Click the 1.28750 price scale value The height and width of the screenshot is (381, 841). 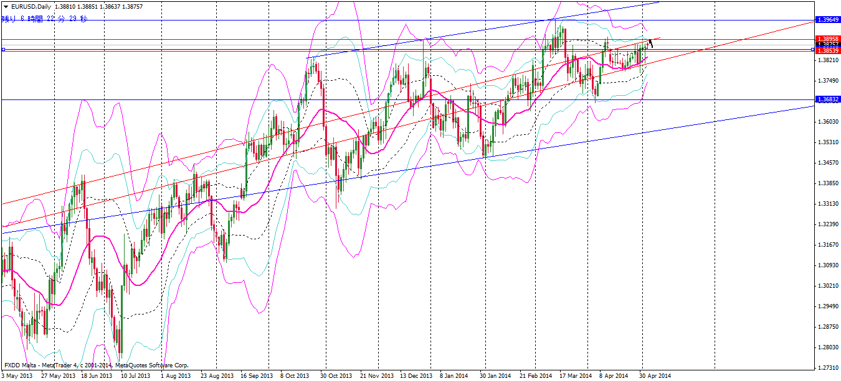[x=828, y=327]
